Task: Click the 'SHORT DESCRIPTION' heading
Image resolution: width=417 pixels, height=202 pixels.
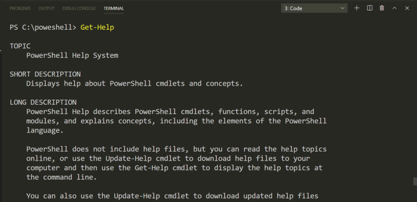Action: coord(45,74)
